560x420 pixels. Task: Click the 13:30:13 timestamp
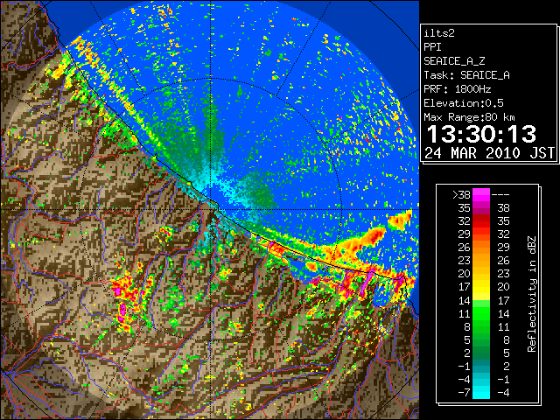(x=481, y=134)
